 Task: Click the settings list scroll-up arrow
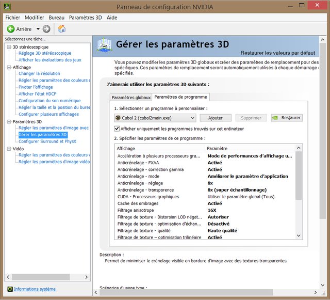coord(299,148)
